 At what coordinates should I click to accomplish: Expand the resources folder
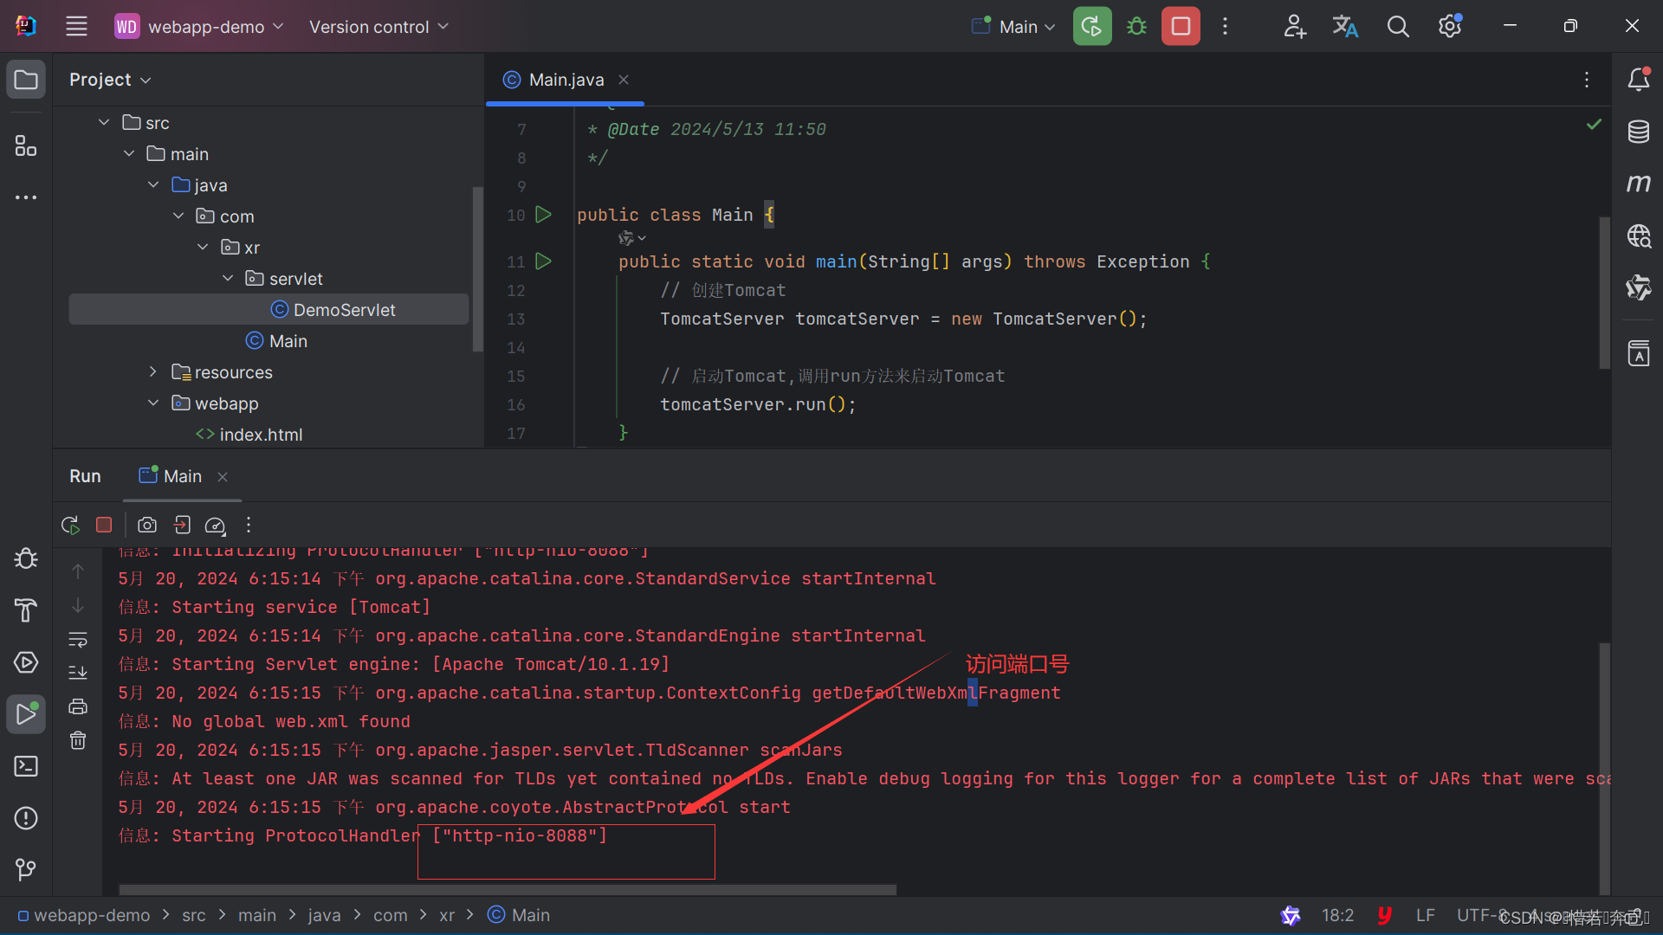click(153, 372)
